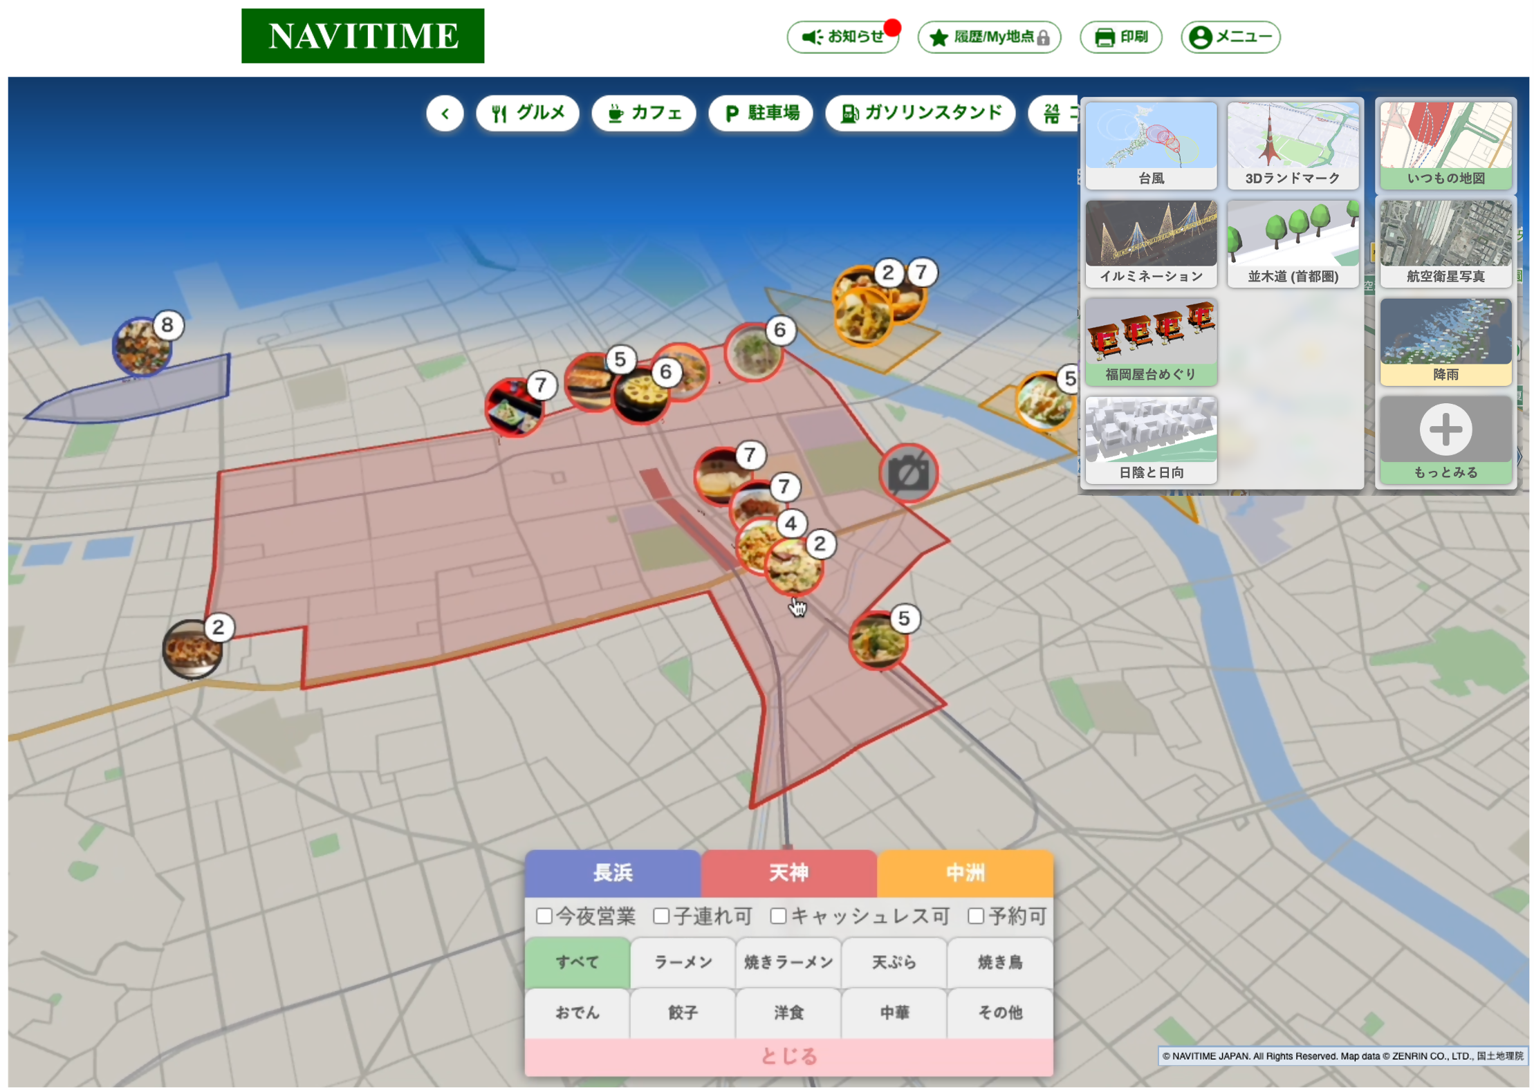The width and height of the screenshot is (1534, 1090).
Task: Check the 子連れ可 checkbox
Action: [x=661, y=916]
